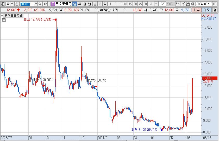The height and width of the screenshot is (141, 219).
Task: Click the 평 button
Action: pos(215,10)
